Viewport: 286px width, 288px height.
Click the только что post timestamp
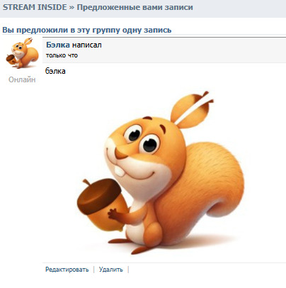(62, 55)
